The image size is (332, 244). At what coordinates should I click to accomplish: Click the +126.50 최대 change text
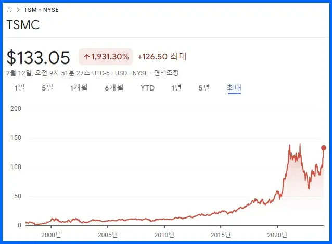[162, 57]
